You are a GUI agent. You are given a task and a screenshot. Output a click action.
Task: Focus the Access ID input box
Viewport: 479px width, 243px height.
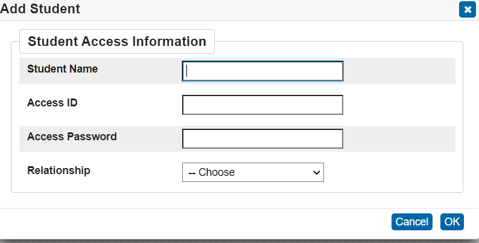[x=262, y=105]
